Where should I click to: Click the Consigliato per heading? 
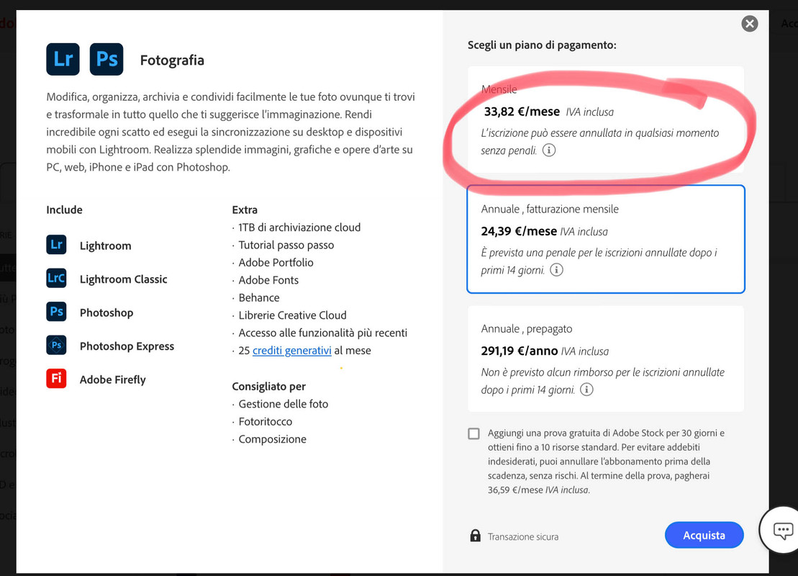pyautogui.click(x=268, y=387)
